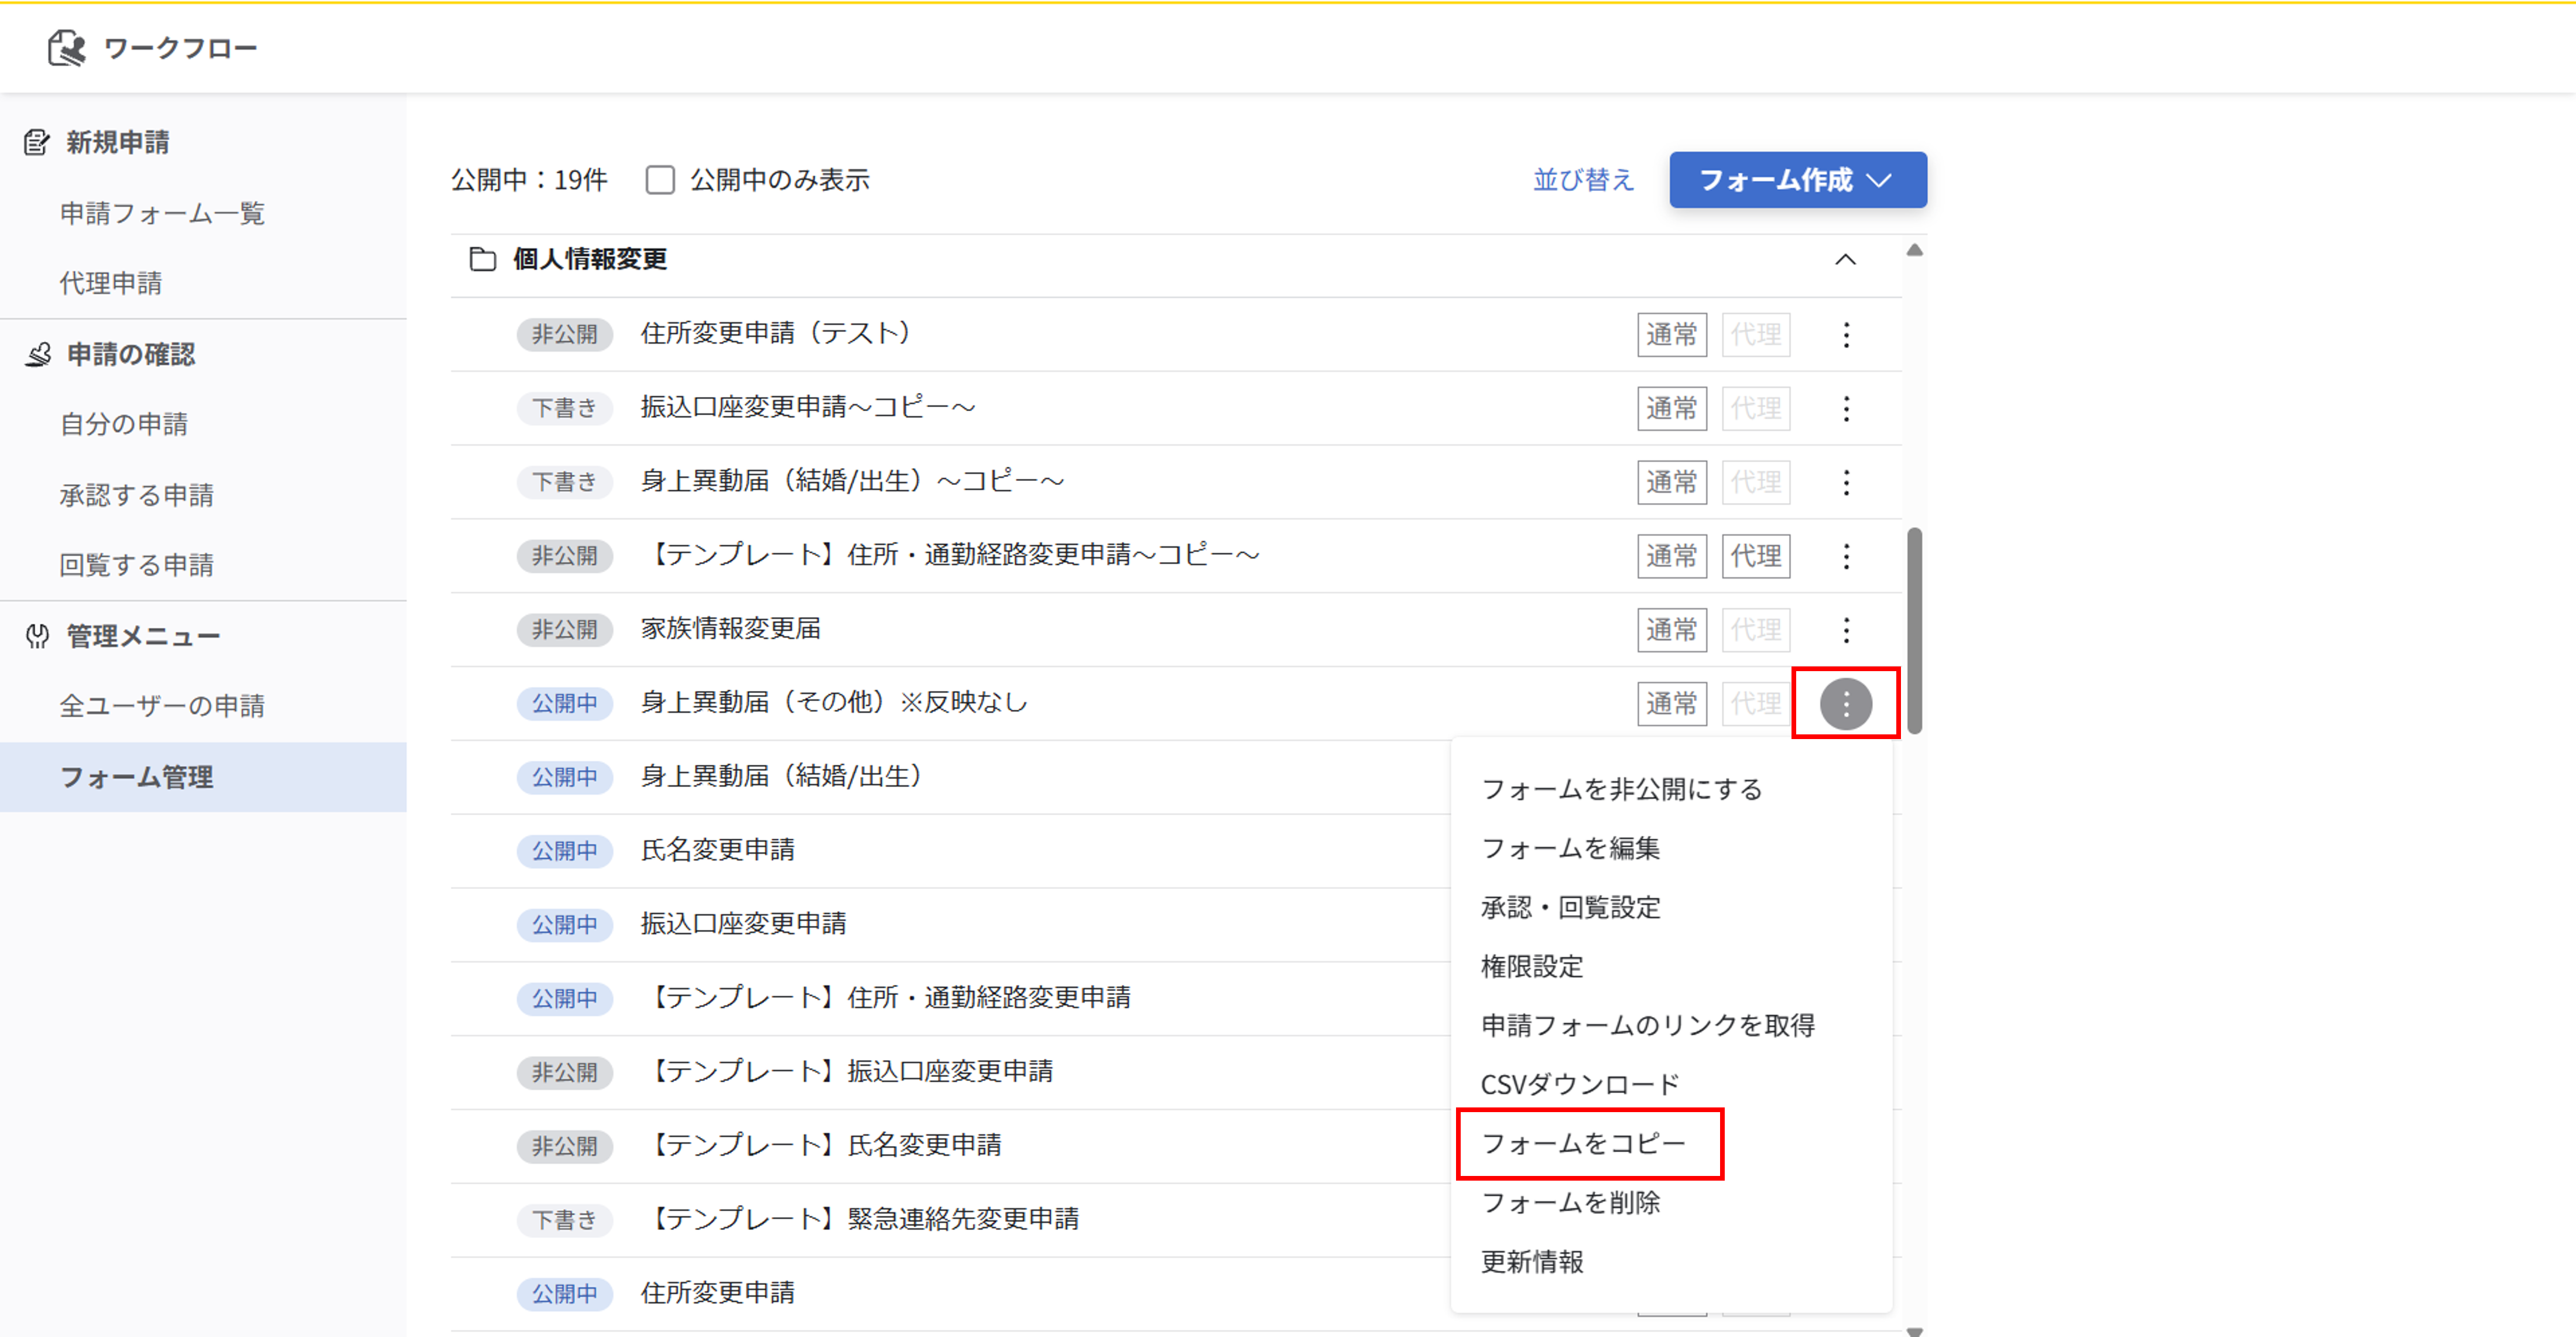Click the 氏名変更申請 published form name
The height and width of the screenshot is (1337, 2576).
pos(718,850)
